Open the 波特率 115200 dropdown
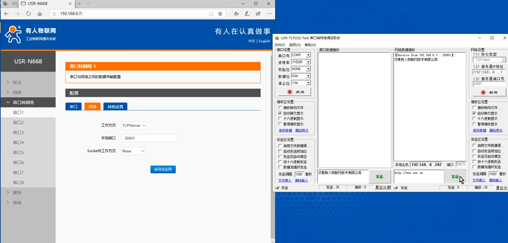The width and height of the screenshot is (508, 243). tap(308, 62)
